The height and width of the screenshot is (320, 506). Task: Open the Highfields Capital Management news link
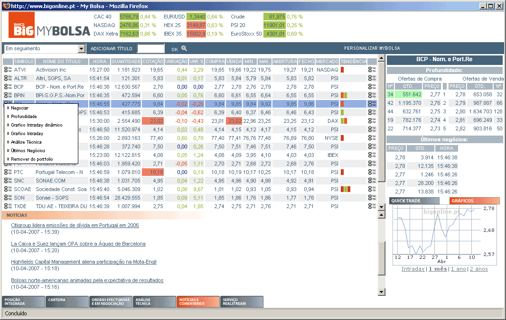pos(84,262)
